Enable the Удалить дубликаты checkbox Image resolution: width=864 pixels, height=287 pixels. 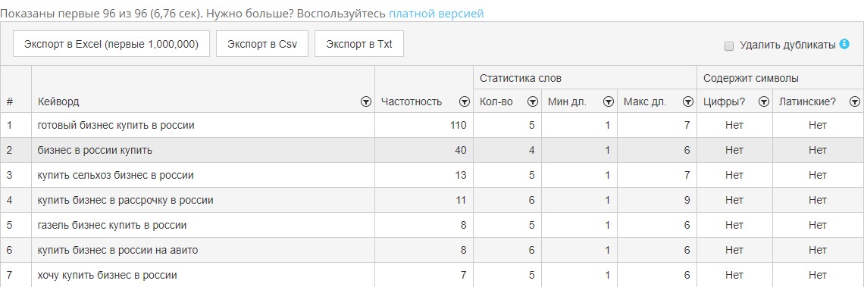(x=729, y=46)
